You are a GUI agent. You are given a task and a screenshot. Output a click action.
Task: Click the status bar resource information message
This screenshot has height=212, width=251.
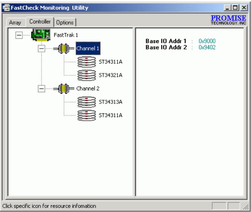click(x=49, y=206)
